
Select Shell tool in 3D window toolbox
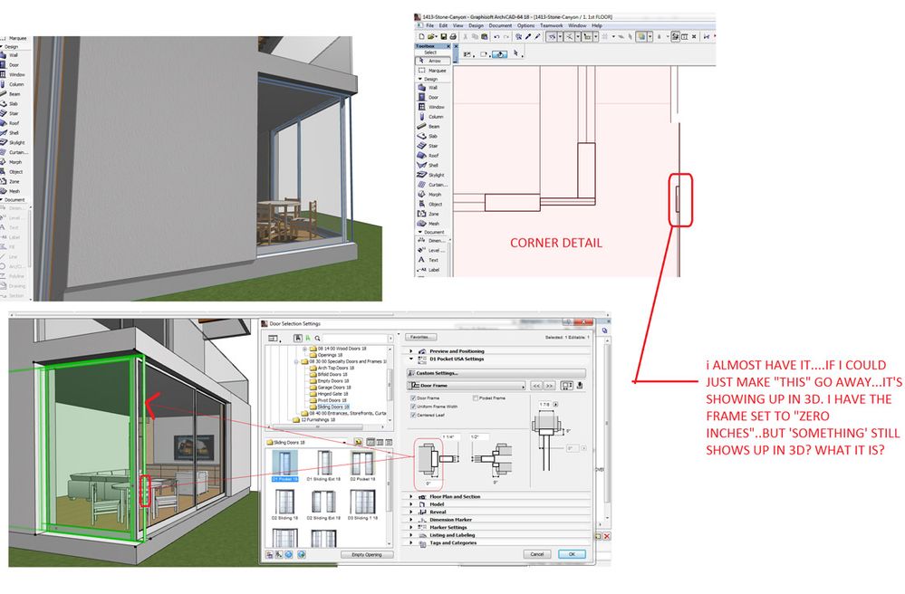[x=9, y=132]
